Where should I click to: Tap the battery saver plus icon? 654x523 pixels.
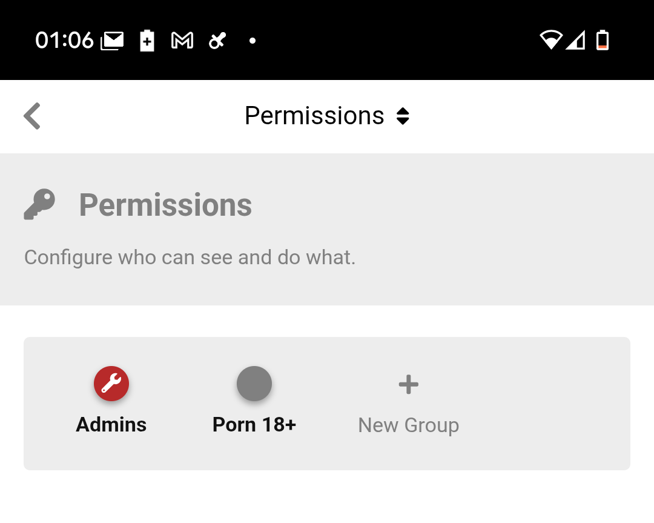click(x=147, y=41)
